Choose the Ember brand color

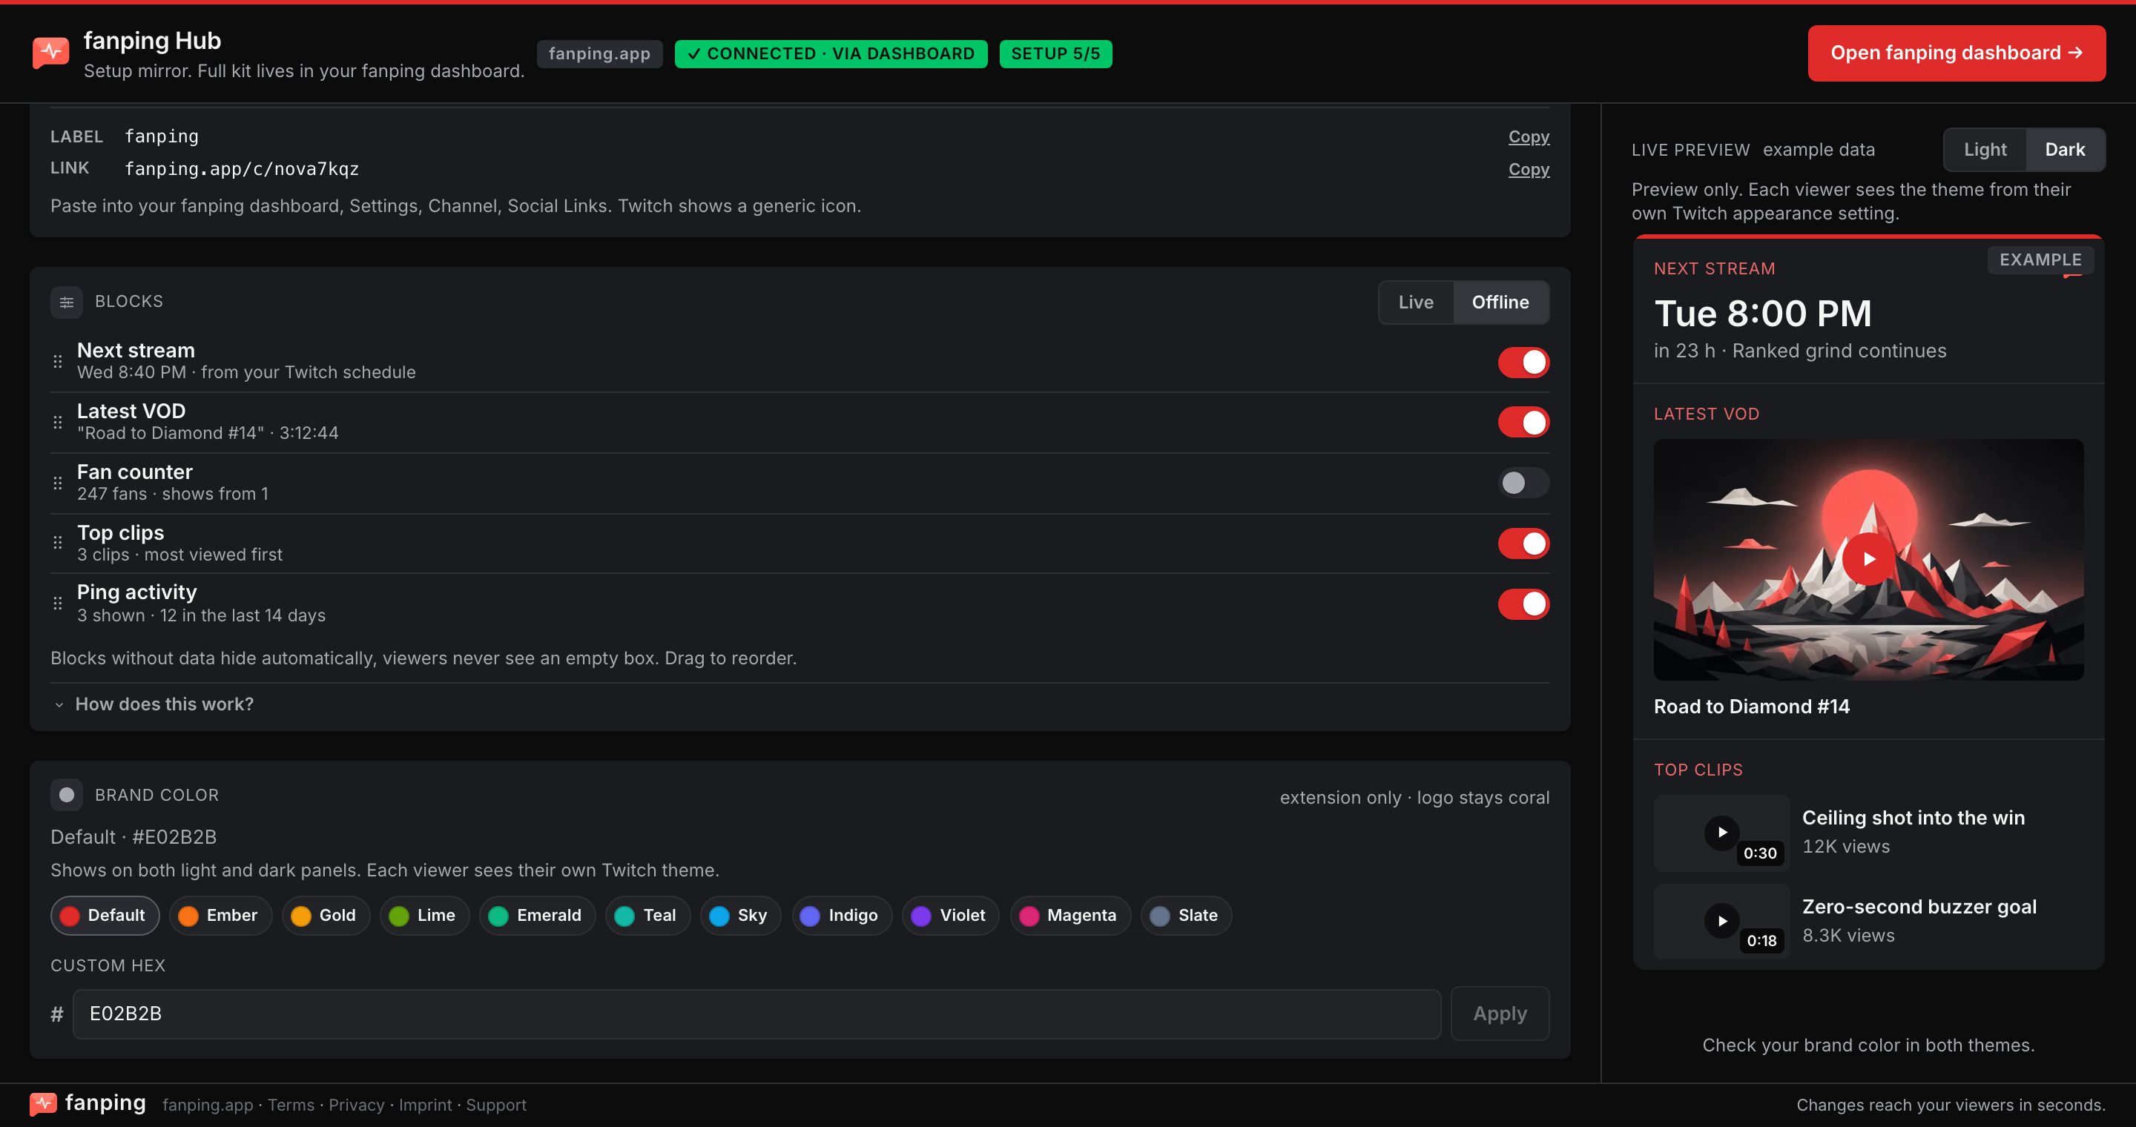220,916
